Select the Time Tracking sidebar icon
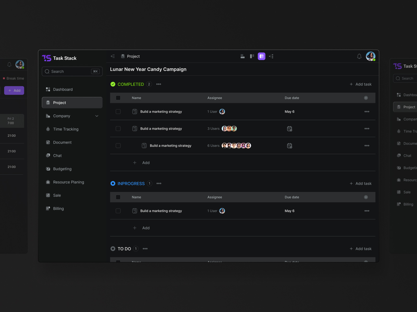Image resolution: width=417 pixels, height=312 pixels. pos(48,129)
